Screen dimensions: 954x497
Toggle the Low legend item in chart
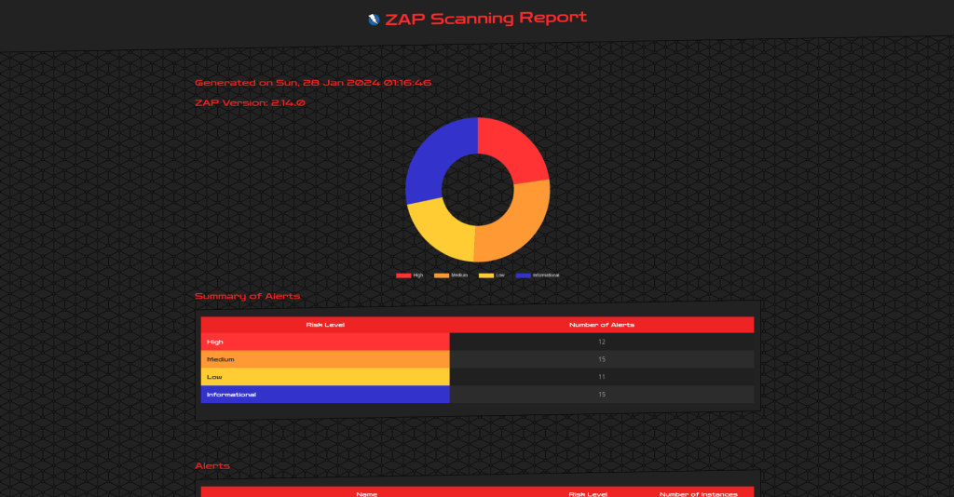tap(492, 275)
